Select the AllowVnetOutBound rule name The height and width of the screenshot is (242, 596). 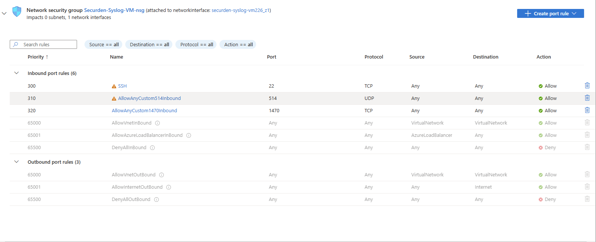(133, 175)
